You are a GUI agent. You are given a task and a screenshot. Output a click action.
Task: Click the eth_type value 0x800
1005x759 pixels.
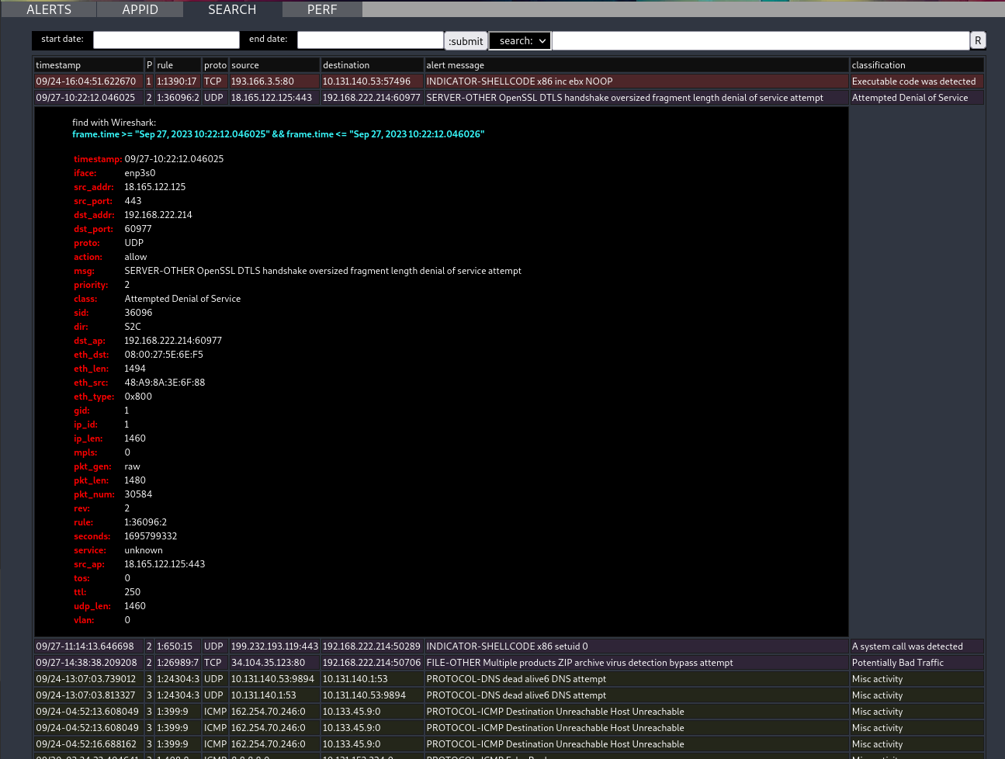[x=138, y=397]
